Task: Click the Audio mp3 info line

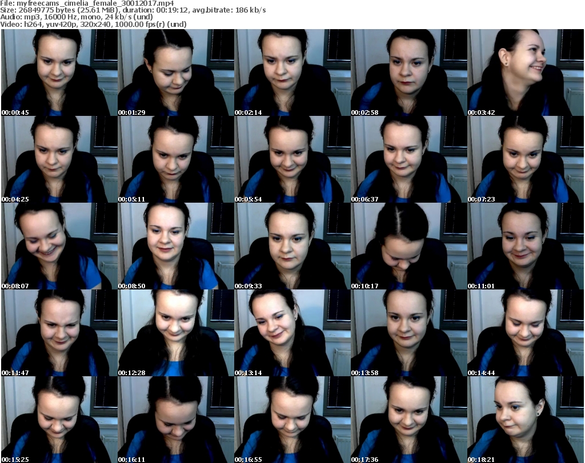Action: (77, 17)
